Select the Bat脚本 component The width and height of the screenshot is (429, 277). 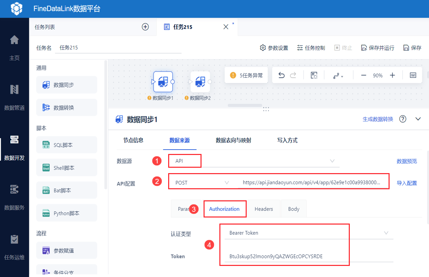click(x=67, y=190)
